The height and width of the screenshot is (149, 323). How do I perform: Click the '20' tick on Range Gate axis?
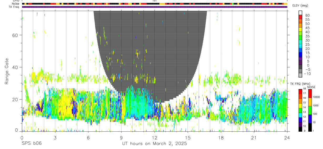(x=16, y=100)
